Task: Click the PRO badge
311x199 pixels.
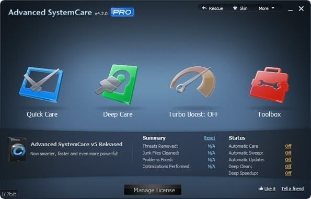Action: coord(122,13)
